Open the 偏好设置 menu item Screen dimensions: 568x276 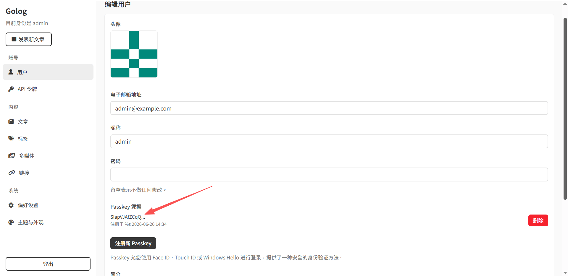[x=48, y=205]
